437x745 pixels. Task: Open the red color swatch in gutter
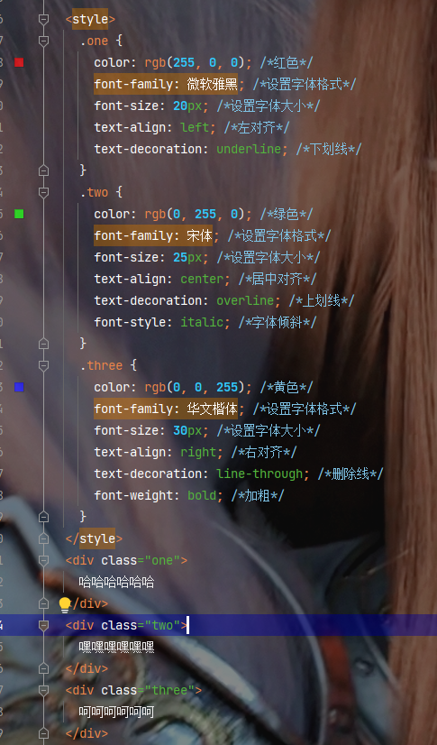pyautogui.click(x=19, y=62)
